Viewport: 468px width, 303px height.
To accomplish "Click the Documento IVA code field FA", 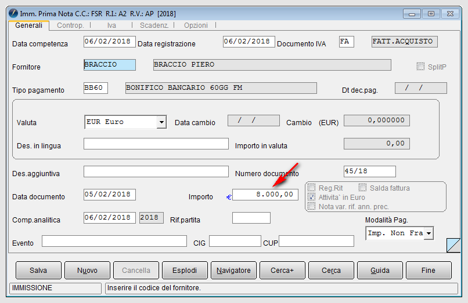I will (347, 42).
